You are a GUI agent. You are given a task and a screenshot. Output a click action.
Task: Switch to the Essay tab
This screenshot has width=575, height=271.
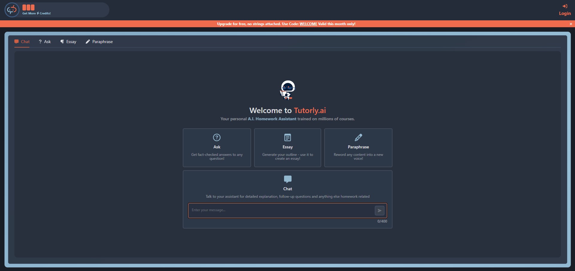pyautogui.click(x=68, y=42)
